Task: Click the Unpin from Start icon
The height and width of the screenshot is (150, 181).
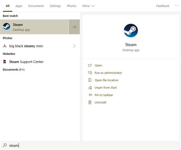Action: [x=90, y=87]
